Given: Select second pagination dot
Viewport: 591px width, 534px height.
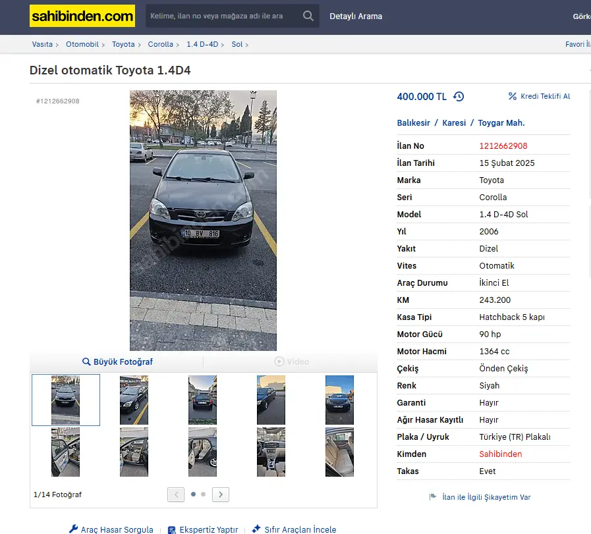Looking at the screenshot, I should 204,494.
